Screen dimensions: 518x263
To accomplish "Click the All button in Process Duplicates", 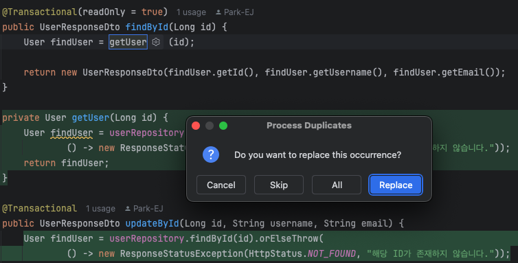I will (337, 185).
